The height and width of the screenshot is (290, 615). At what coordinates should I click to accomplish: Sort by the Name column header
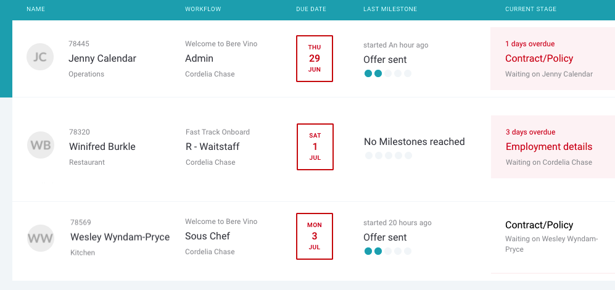tap(36, 9)
